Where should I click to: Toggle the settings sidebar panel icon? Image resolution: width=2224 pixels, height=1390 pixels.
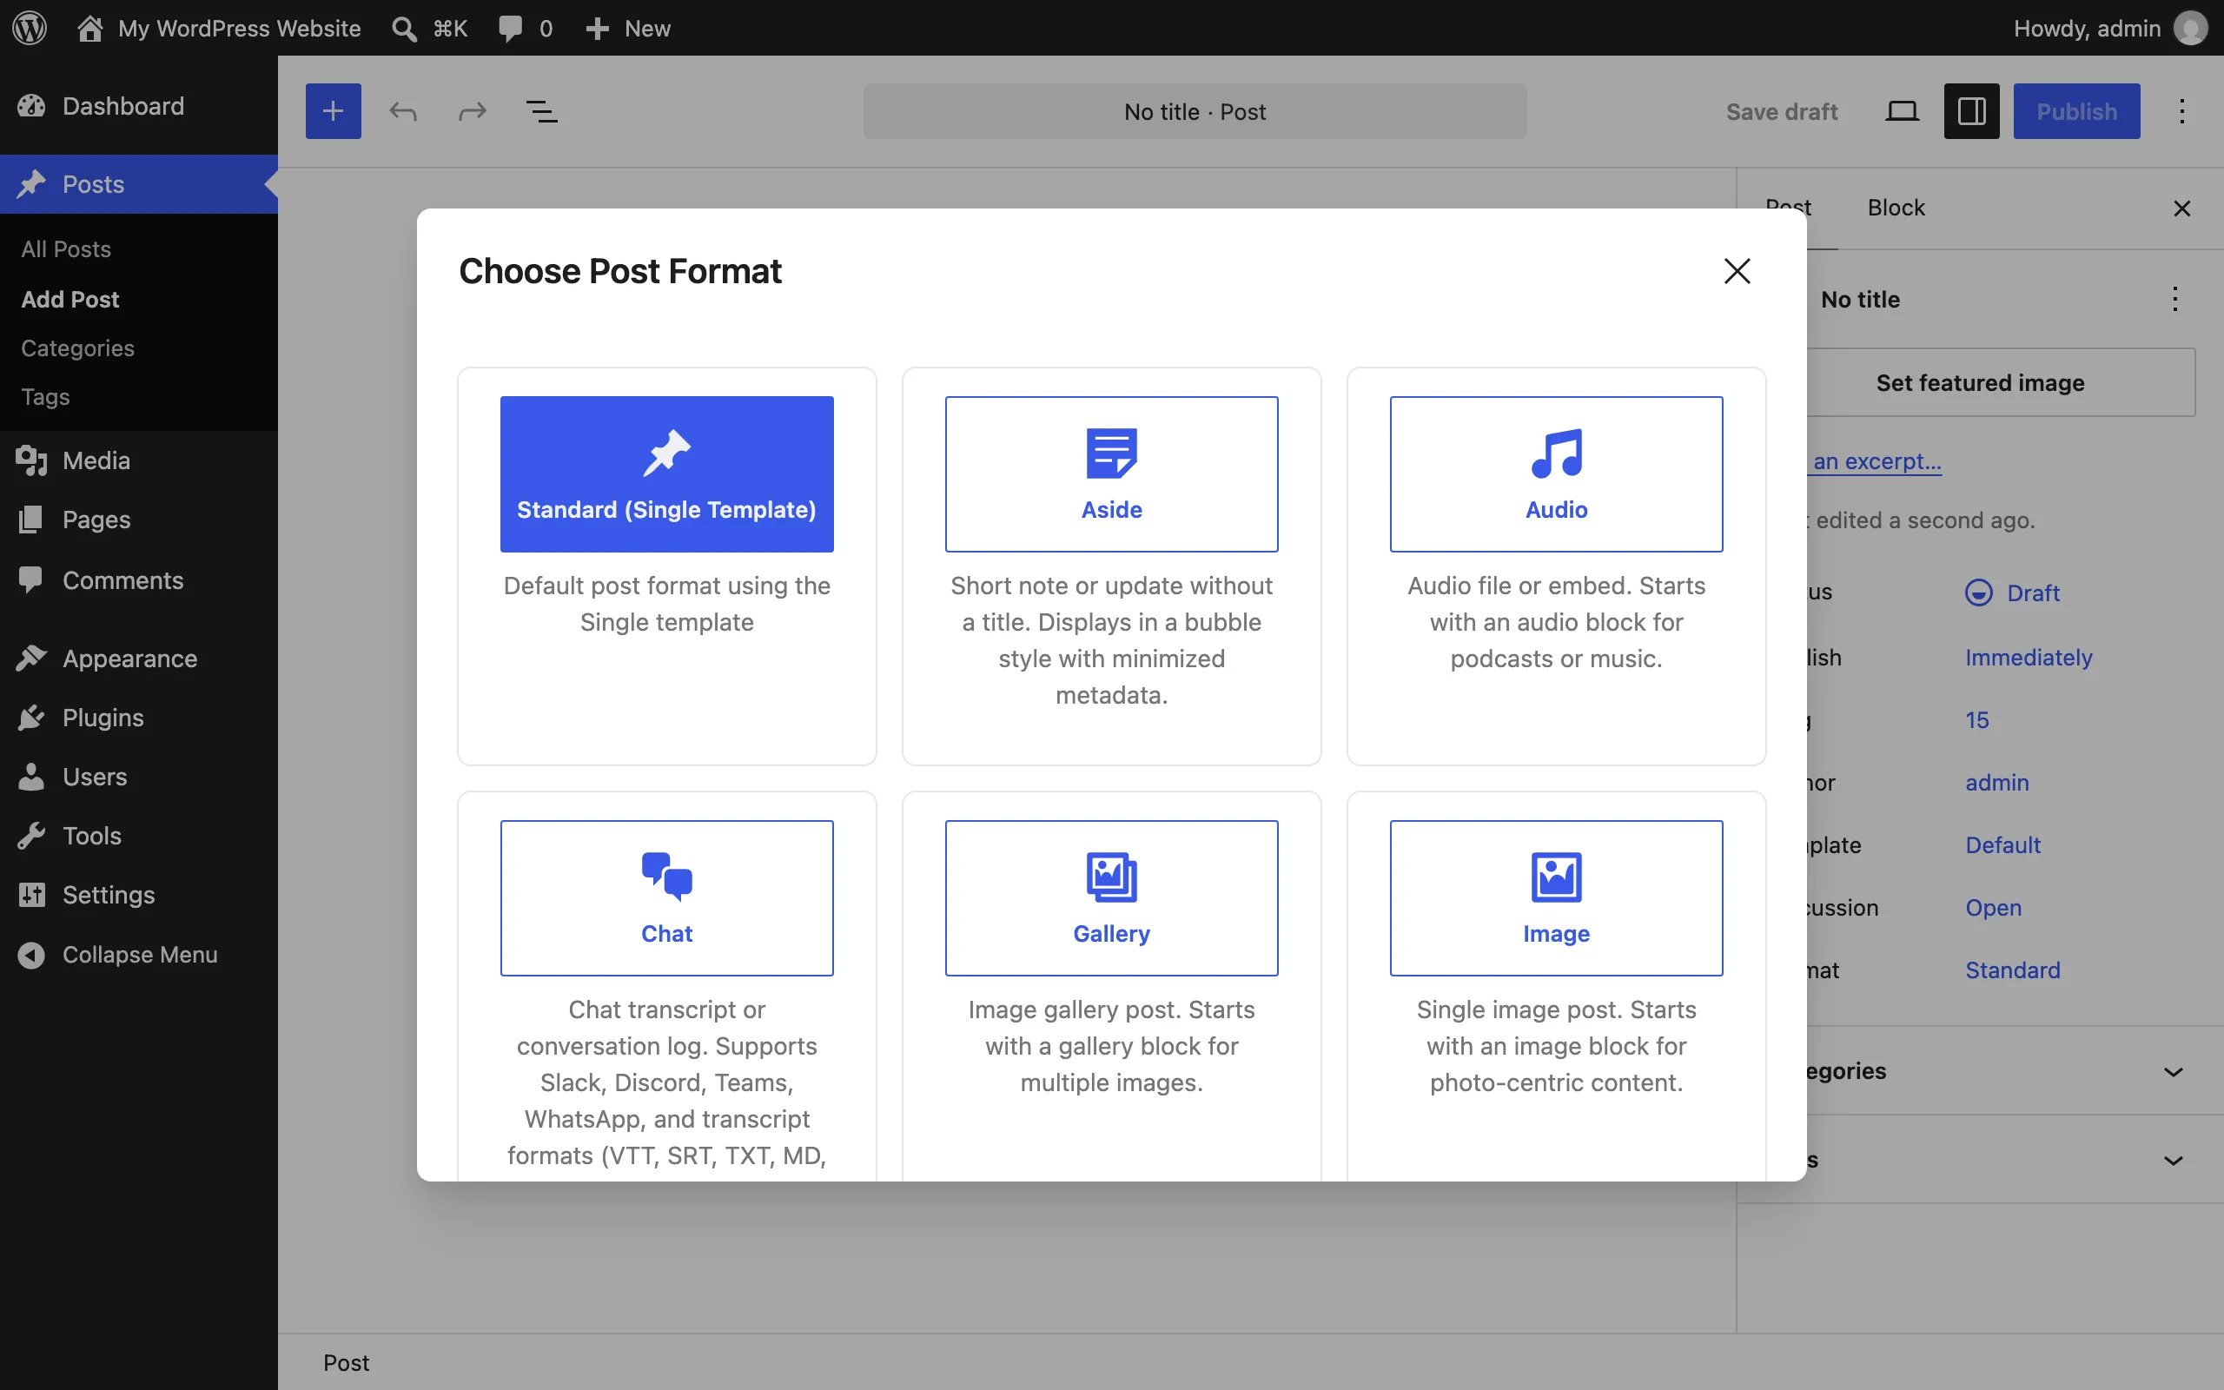1971,111
